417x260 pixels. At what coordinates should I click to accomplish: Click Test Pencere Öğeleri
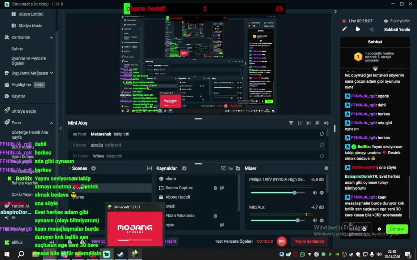(233, 241)
